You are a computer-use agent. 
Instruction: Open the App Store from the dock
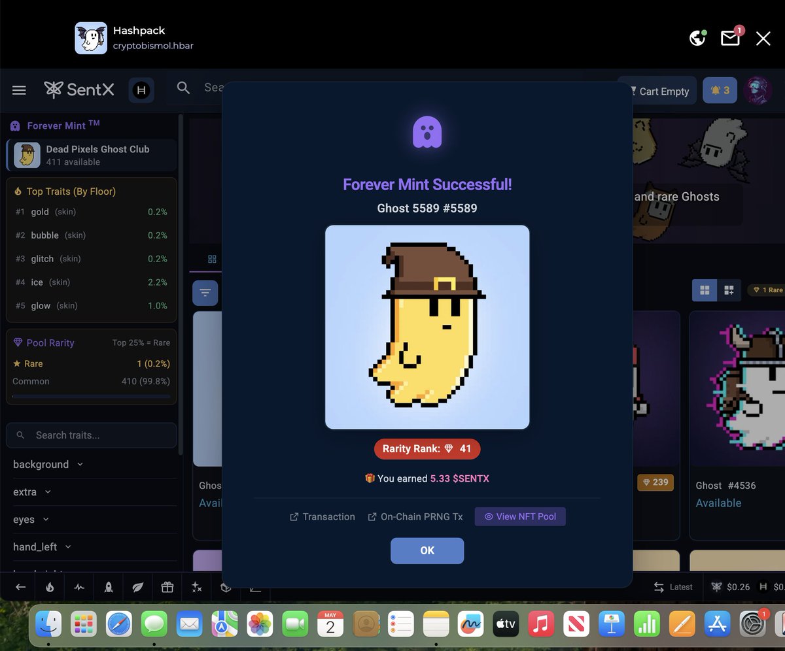(718, 624)
